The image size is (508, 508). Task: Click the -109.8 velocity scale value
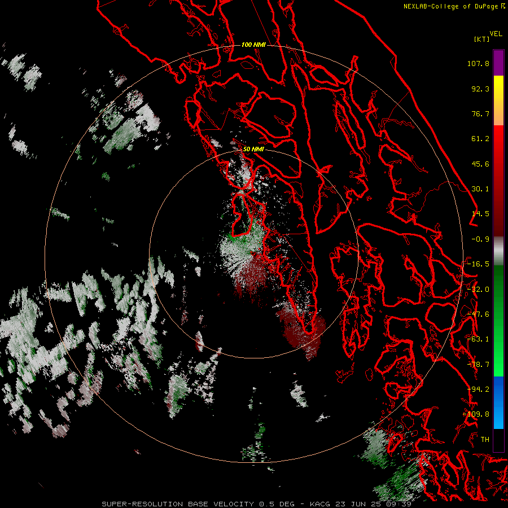476,414
